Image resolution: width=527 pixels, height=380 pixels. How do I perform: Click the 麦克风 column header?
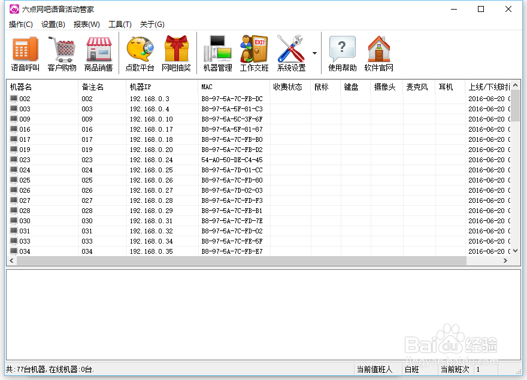click(419, 87)
